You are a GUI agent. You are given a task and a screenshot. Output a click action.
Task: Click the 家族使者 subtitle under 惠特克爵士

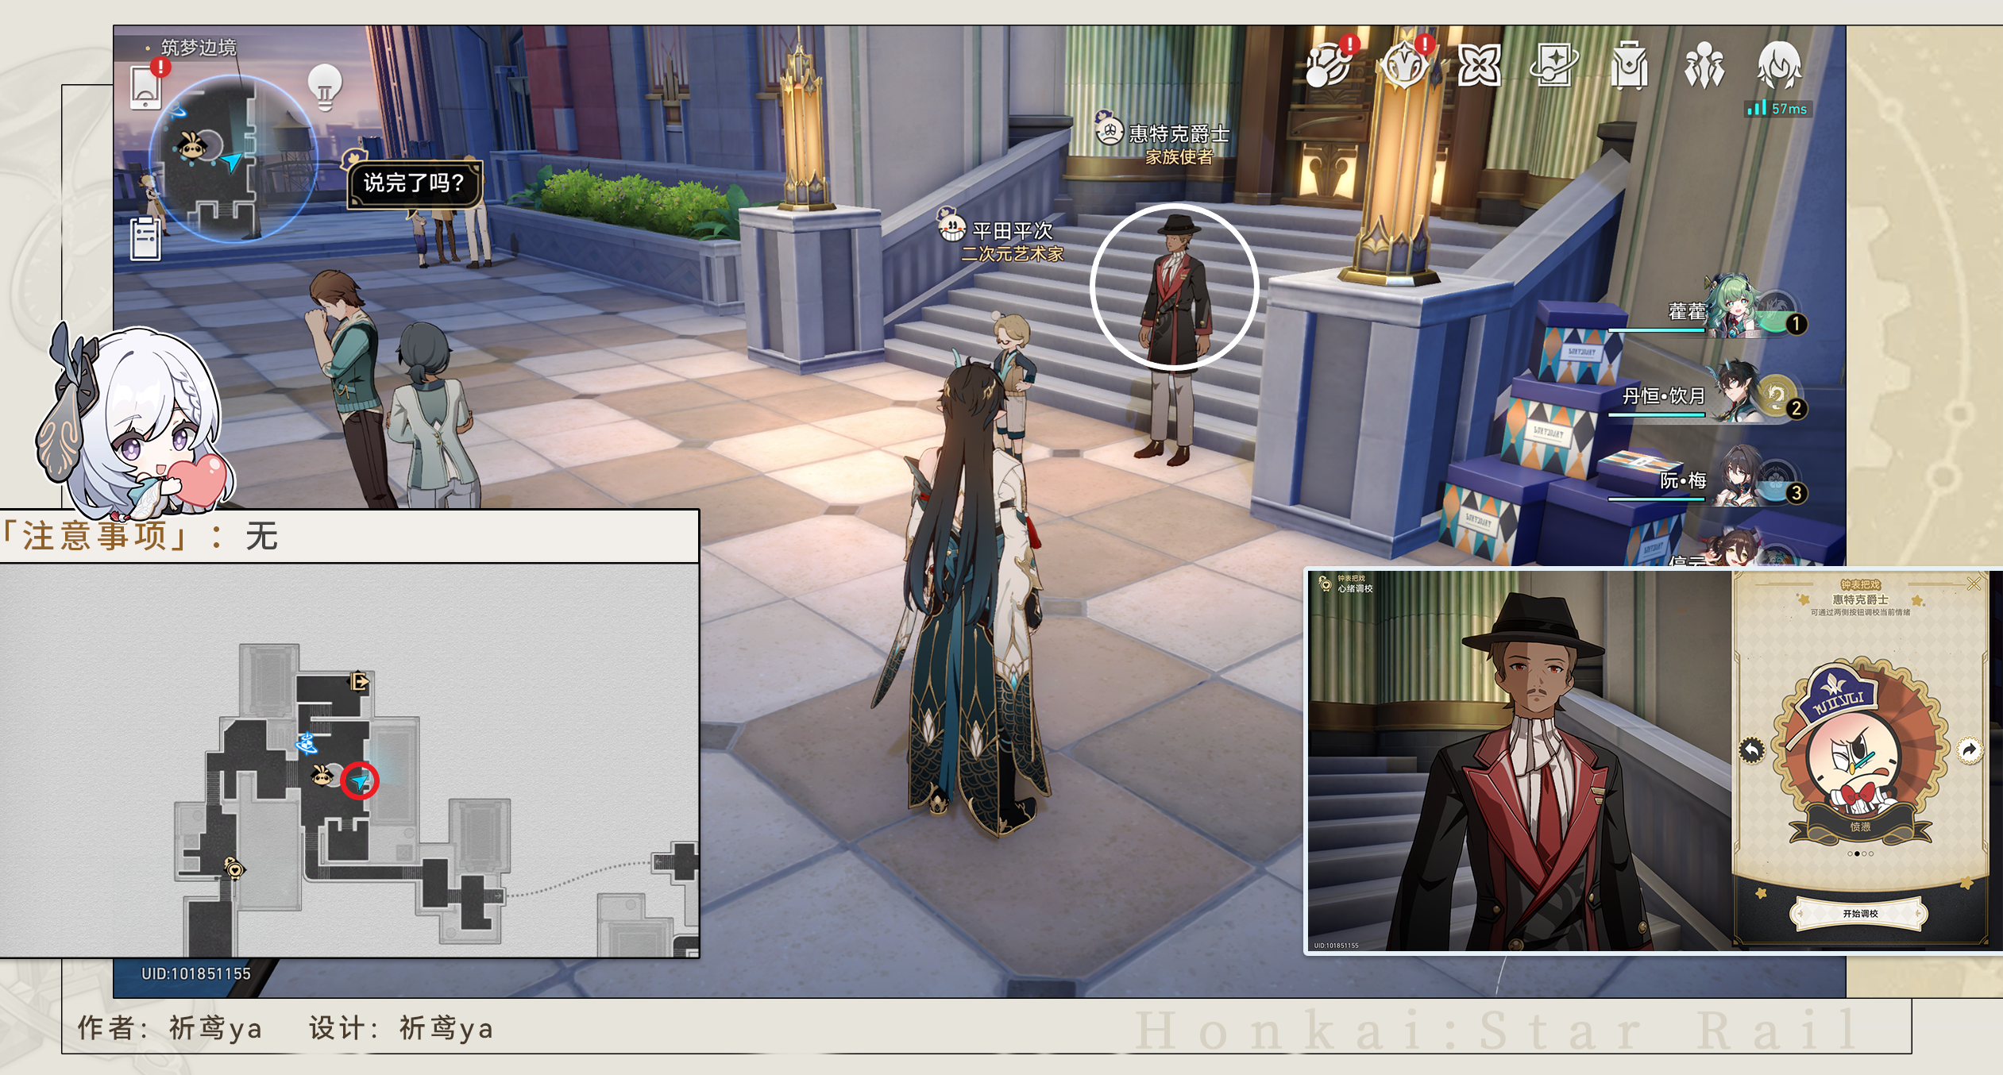1179,157
